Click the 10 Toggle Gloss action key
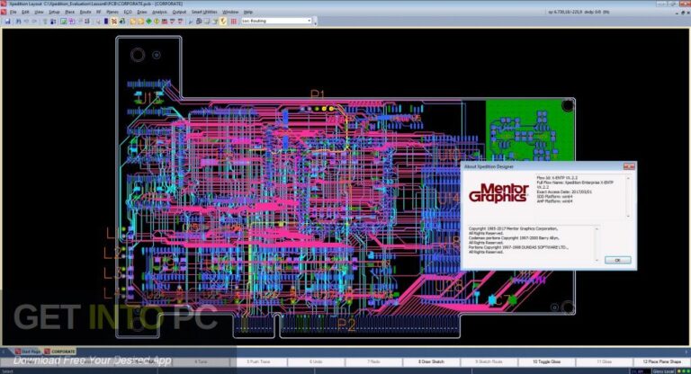This screenshot has width=691, height=374. pyautogui.click(x=547, y=361)
